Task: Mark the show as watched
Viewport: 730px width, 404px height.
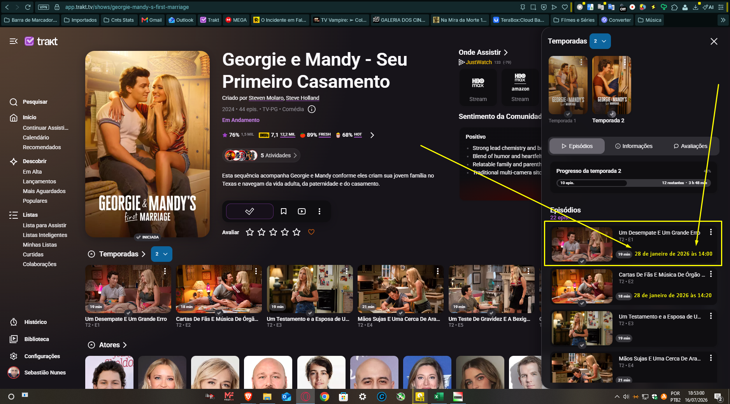Action: coord(250,211)
